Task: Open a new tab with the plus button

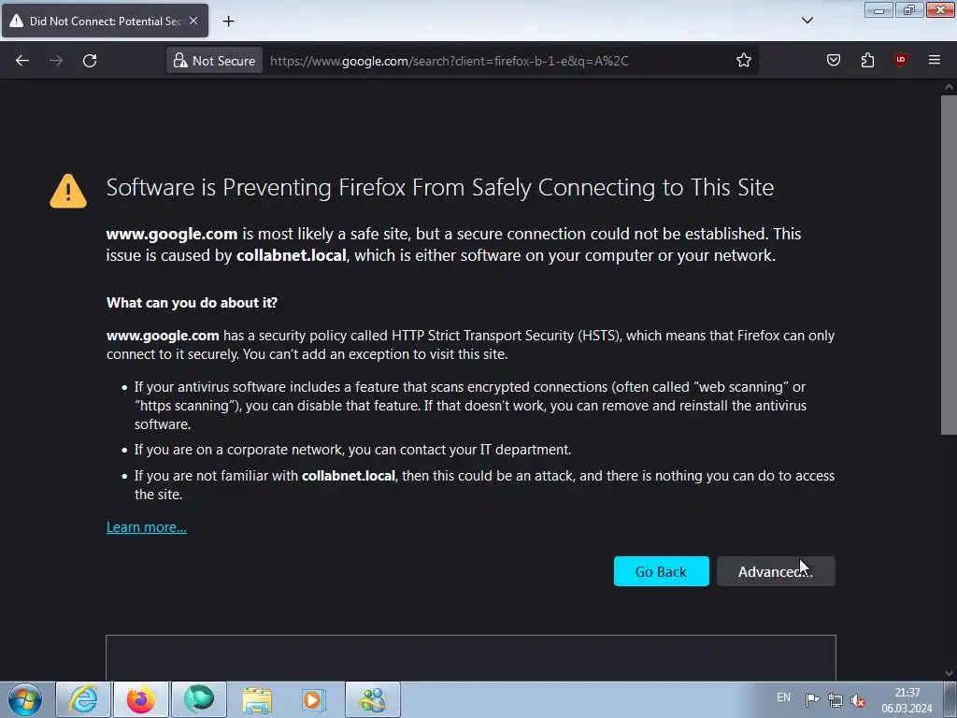Action: pos(228,22)
